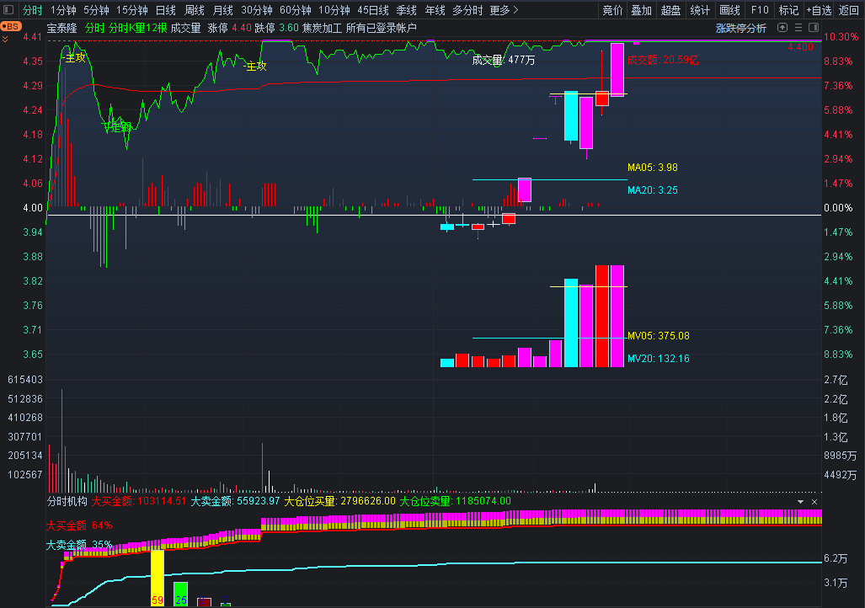Select the 月线 monthly chart tab
The width and height of the screenshot is (865, 608).
point(223,10)
